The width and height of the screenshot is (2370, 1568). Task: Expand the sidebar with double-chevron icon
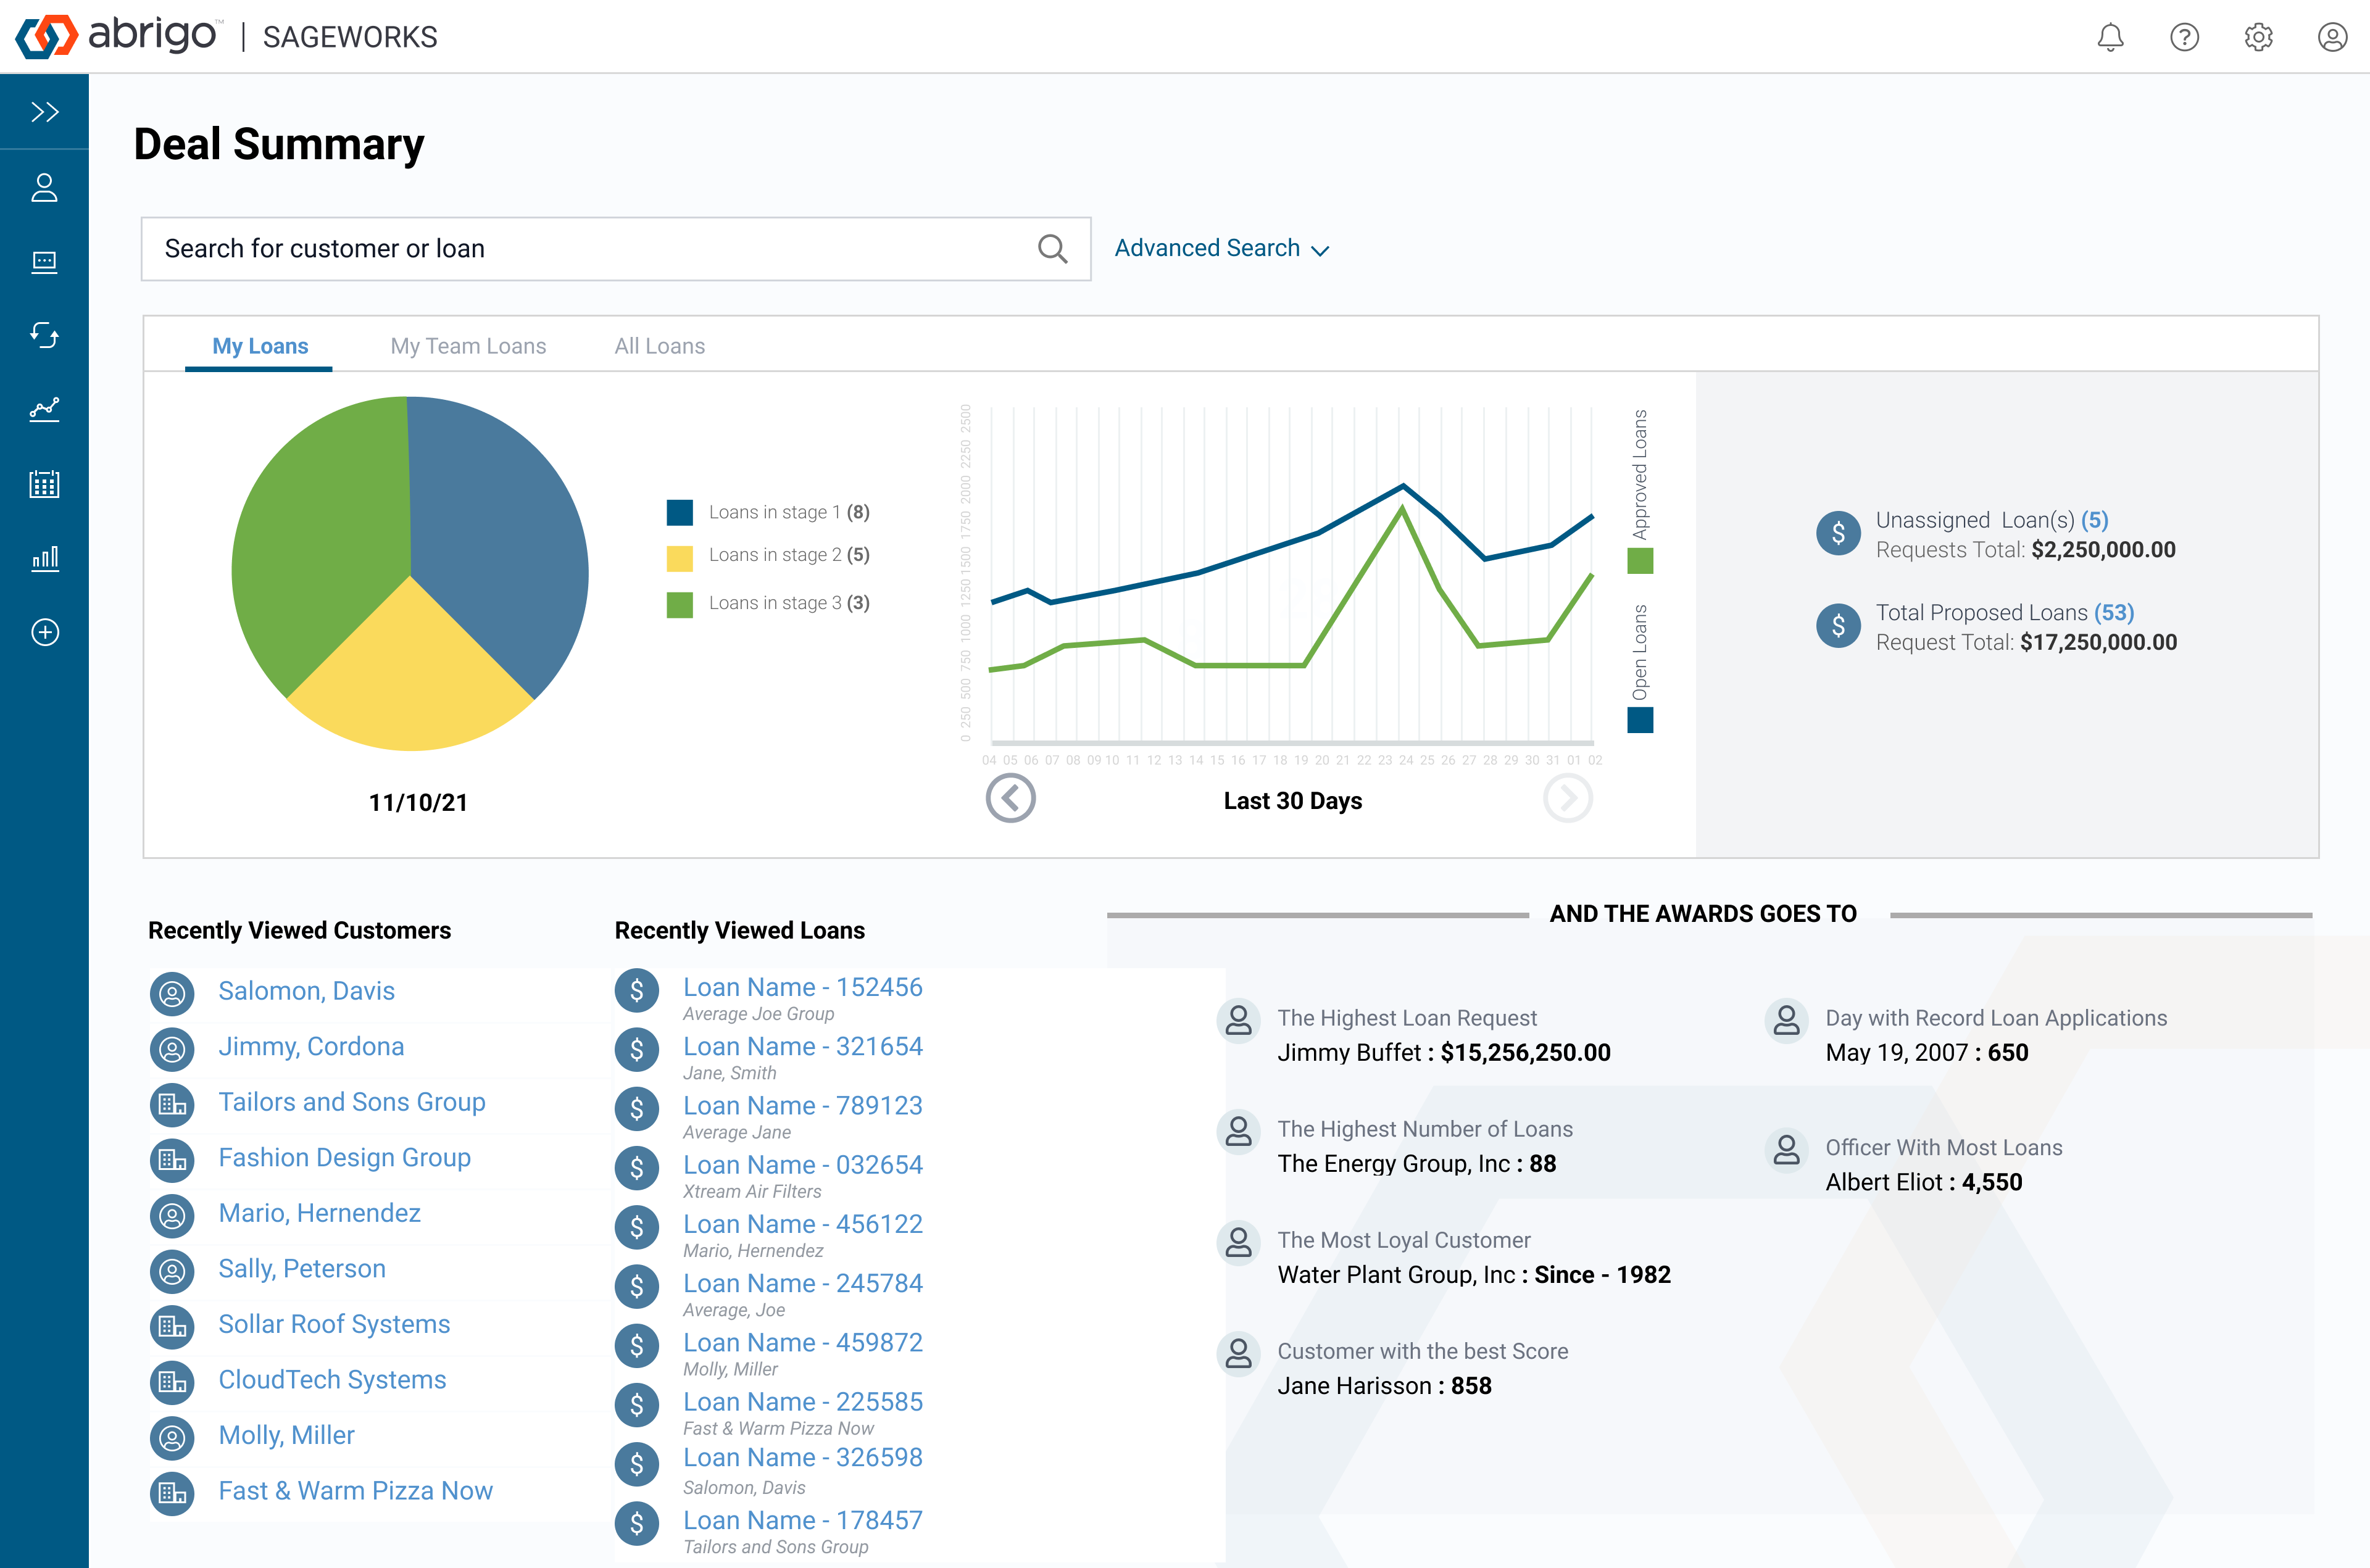44,112
